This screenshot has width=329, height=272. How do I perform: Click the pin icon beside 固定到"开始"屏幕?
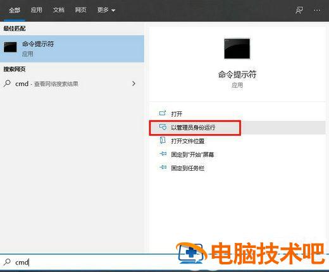coord(163,154)
